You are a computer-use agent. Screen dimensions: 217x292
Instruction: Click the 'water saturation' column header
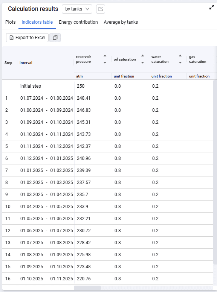[160, 59]
